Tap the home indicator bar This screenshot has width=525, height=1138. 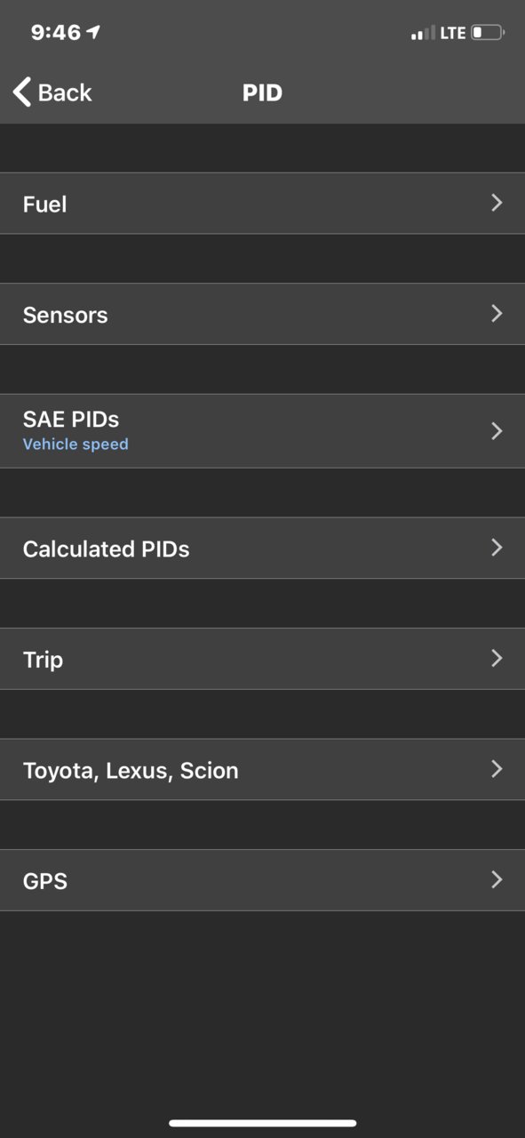pyautogui.click(x=263, y=1123)
